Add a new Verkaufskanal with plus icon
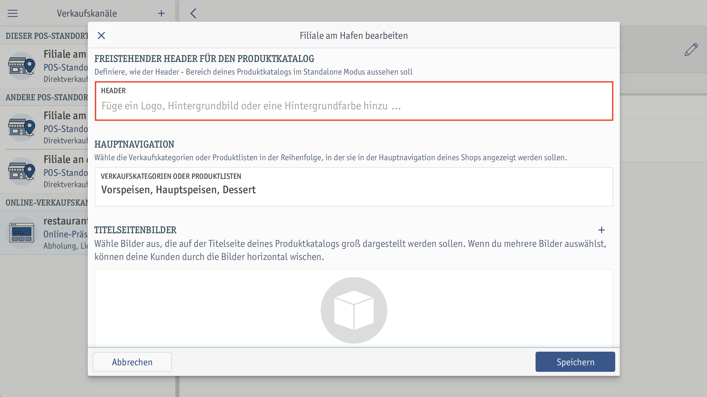The image size is (707, 397). pos(161,13)
